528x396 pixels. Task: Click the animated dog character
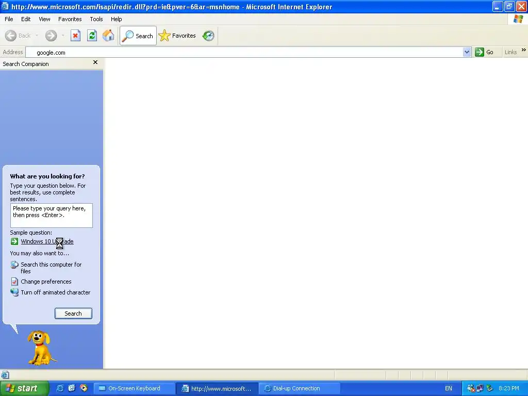[x=41, y=348]
